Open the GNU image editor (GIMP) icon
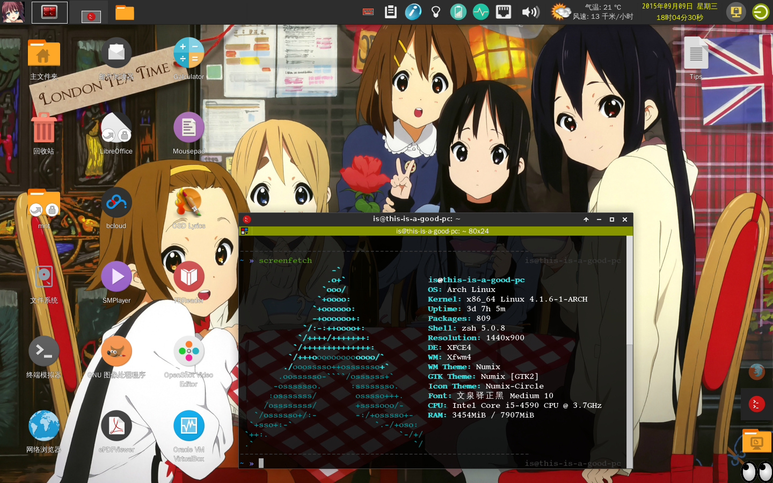This screenshot has height=483, width=773. tap(116, 352)
